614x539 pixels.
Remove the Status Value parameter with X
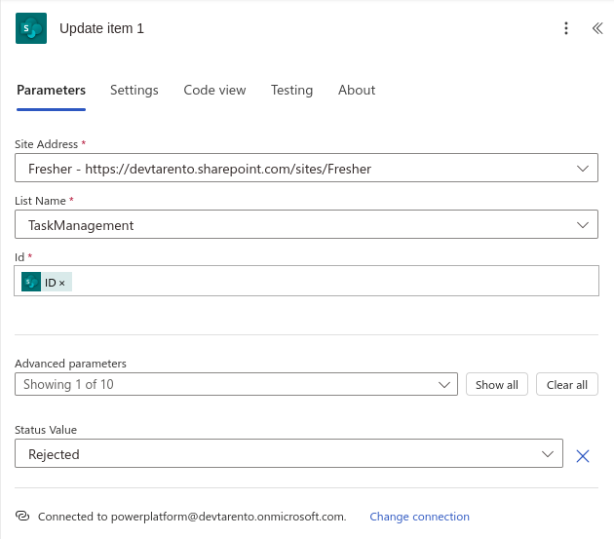(x=583, y=455)
